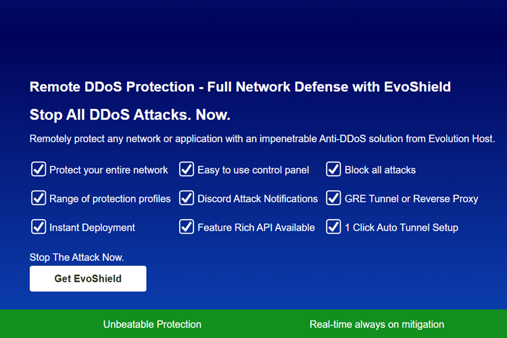The width and height of the screenshot is (507, 338).
Task: Click the "Remote DDoS Protection" main heading
Action: coord(240,87)
